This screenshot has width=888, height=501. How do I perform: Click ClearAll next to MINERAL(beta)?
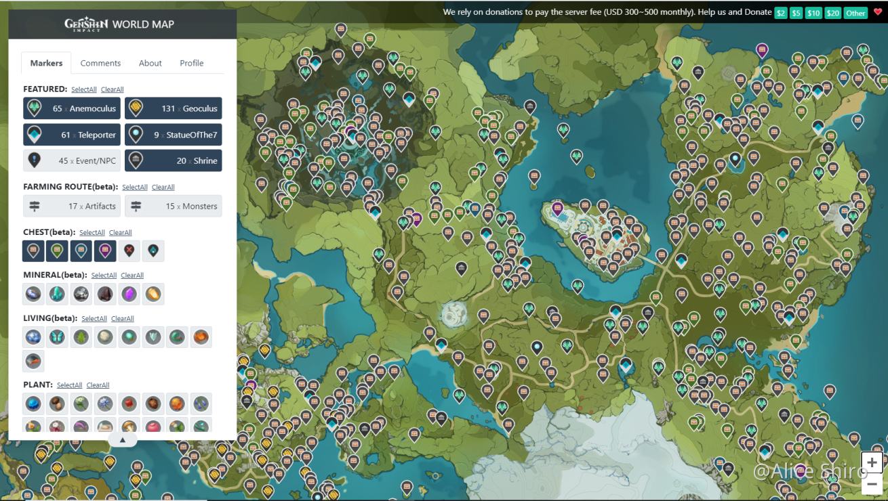coord(132,276)
